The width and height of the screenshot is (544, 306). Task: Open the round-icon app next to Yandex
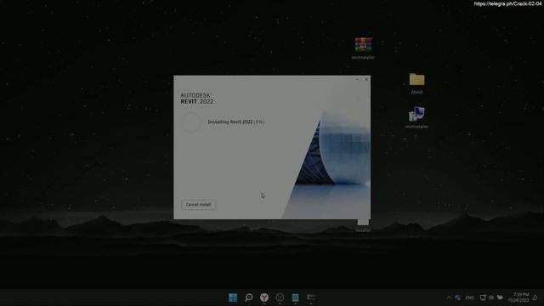tap(280, 297)
